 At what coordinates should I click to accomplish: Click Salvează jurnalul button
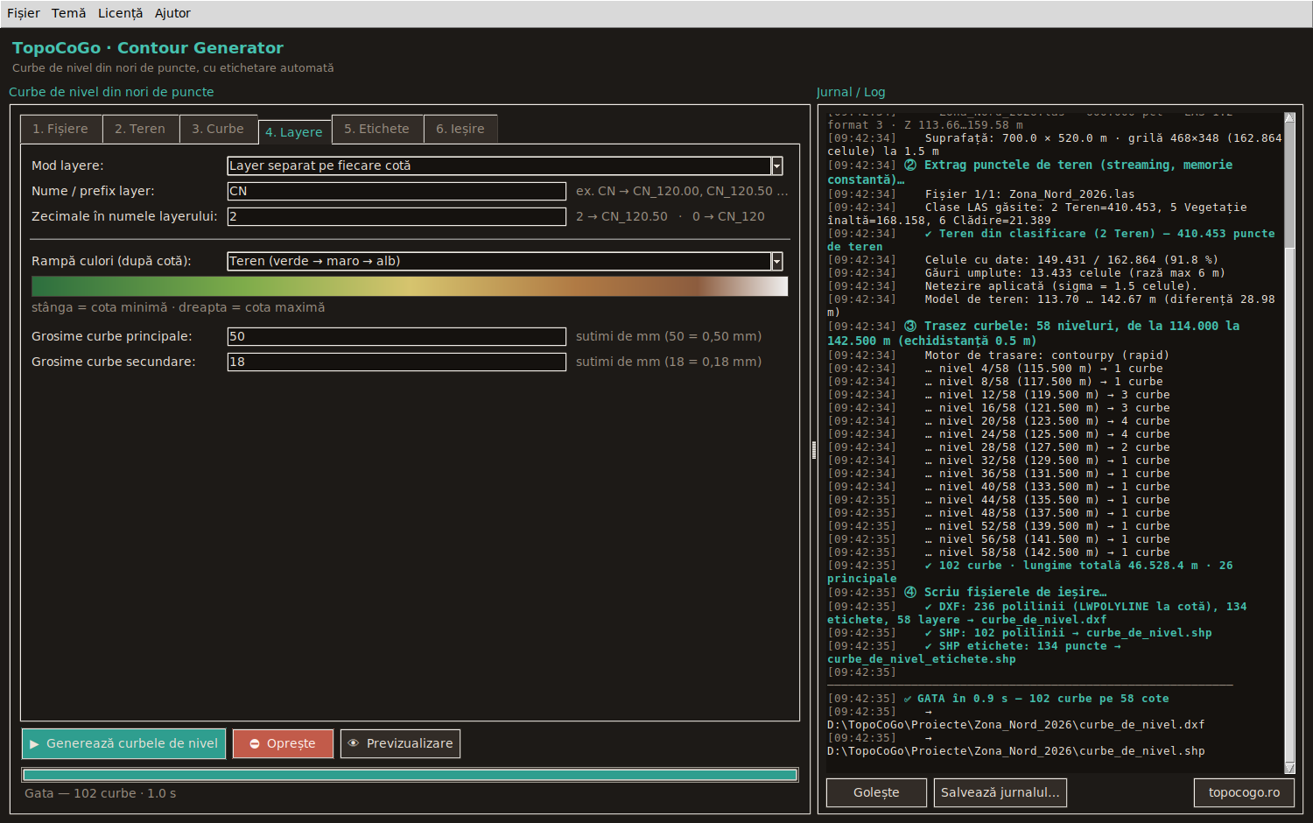point(1001,792)
